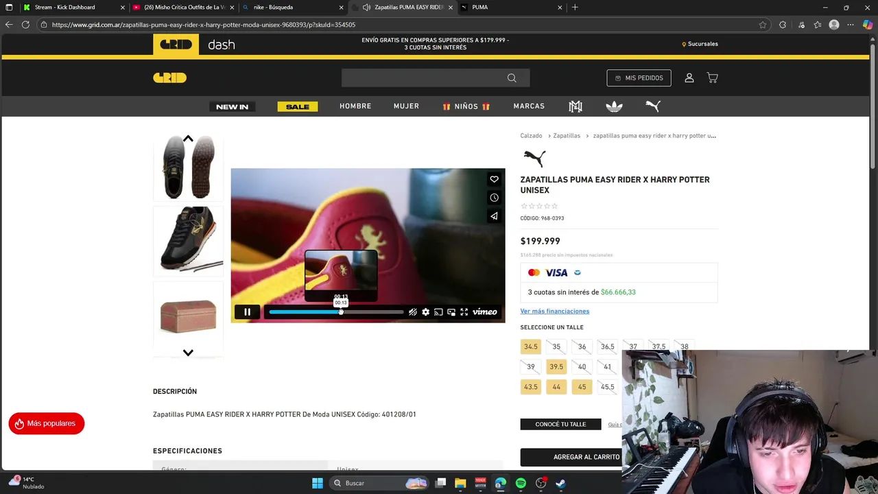Open the NEW IN menu
Screen dimensions: 878x494
pos(232,107)
